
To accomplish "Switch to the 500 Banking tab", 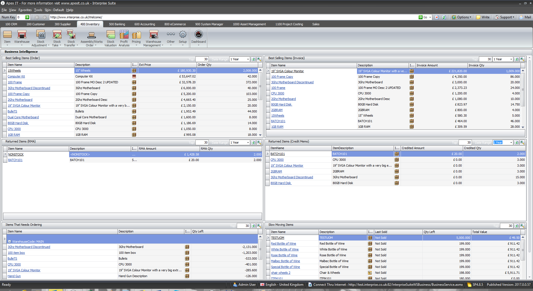I will point(117,24).
